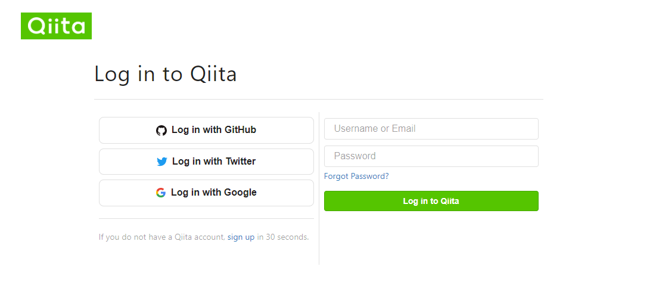
Task: Click the "in 30 seconds" text
Action: pyautogui.click(x=282, y=237)
